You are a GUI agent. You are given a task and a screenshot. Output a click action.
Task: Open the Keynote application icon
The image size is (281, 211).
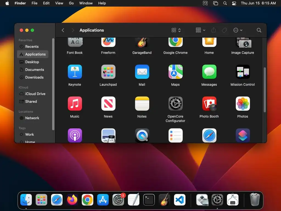[75, 72]
